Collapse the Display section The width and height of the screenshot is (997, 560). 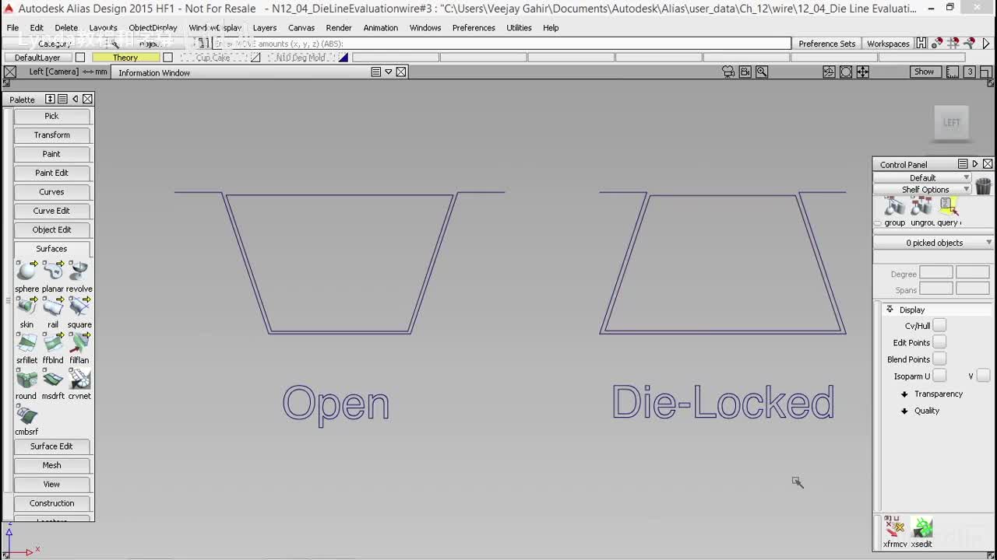(890, 310)
